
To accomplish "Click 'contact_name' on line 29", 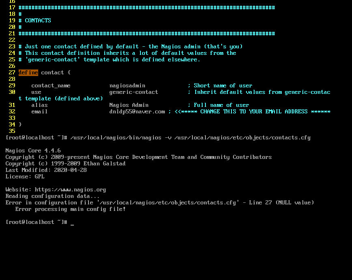I will (51, 86).
